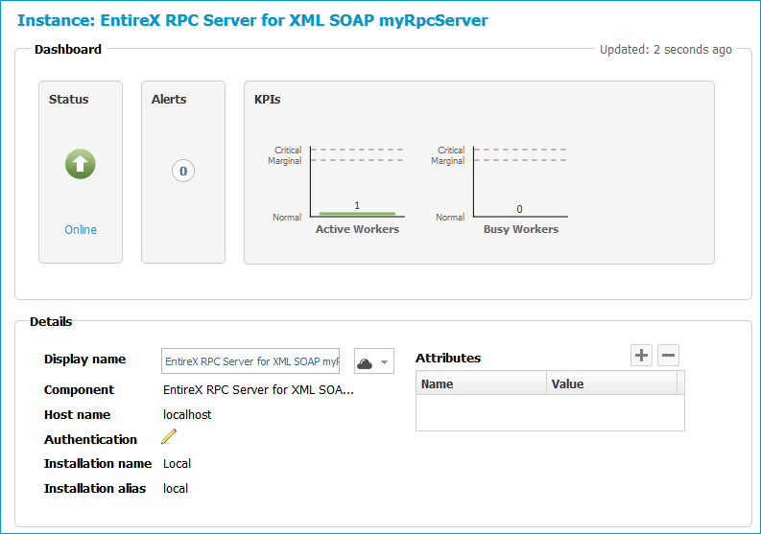Screen dimensions: 761x534
Task: Open the Alerts count badge showing 0
Action: coord(183,171)
